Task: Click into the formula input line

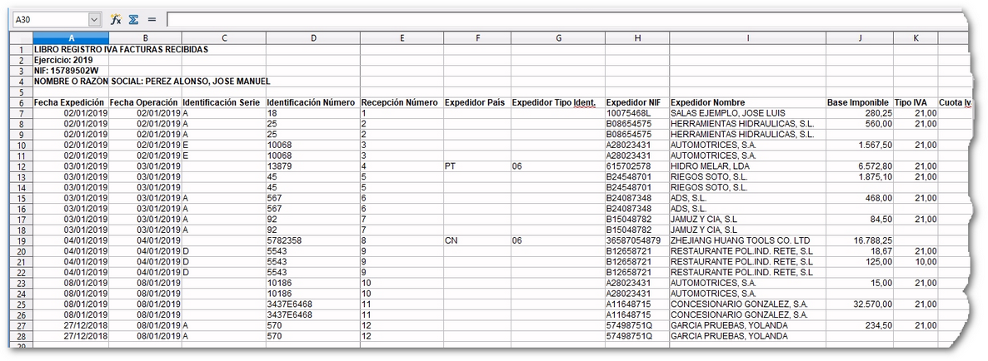Action: pyautogui.click(x=567, y=19)
